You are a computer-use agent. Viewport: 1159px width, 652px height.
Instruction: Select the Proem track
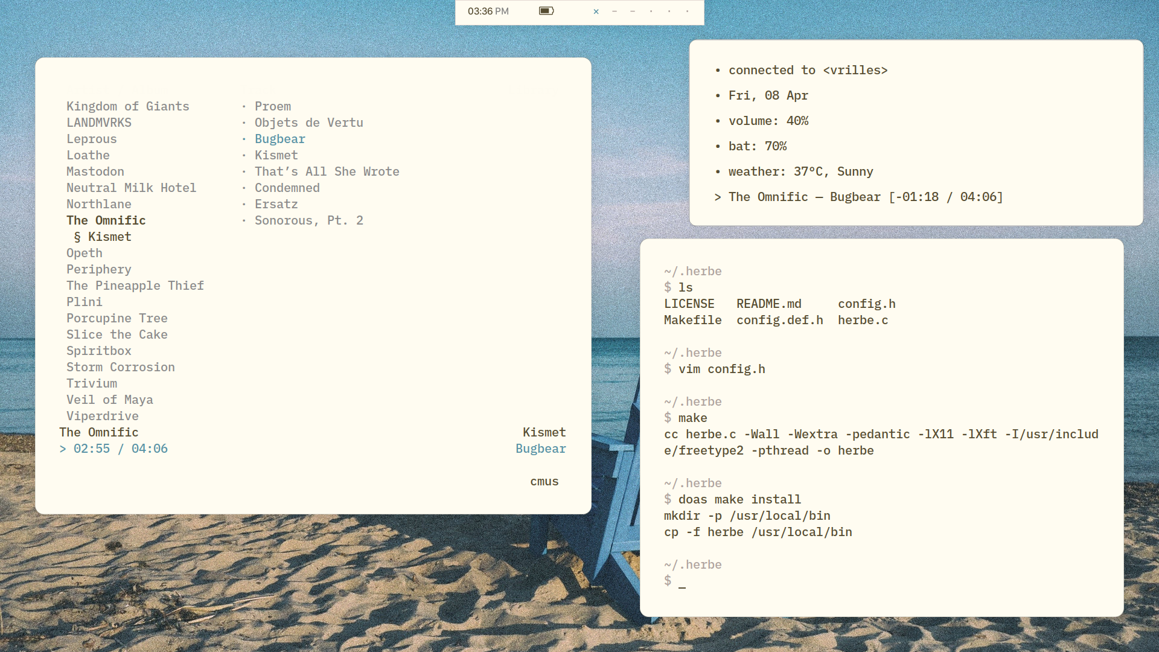coord(272,106)
